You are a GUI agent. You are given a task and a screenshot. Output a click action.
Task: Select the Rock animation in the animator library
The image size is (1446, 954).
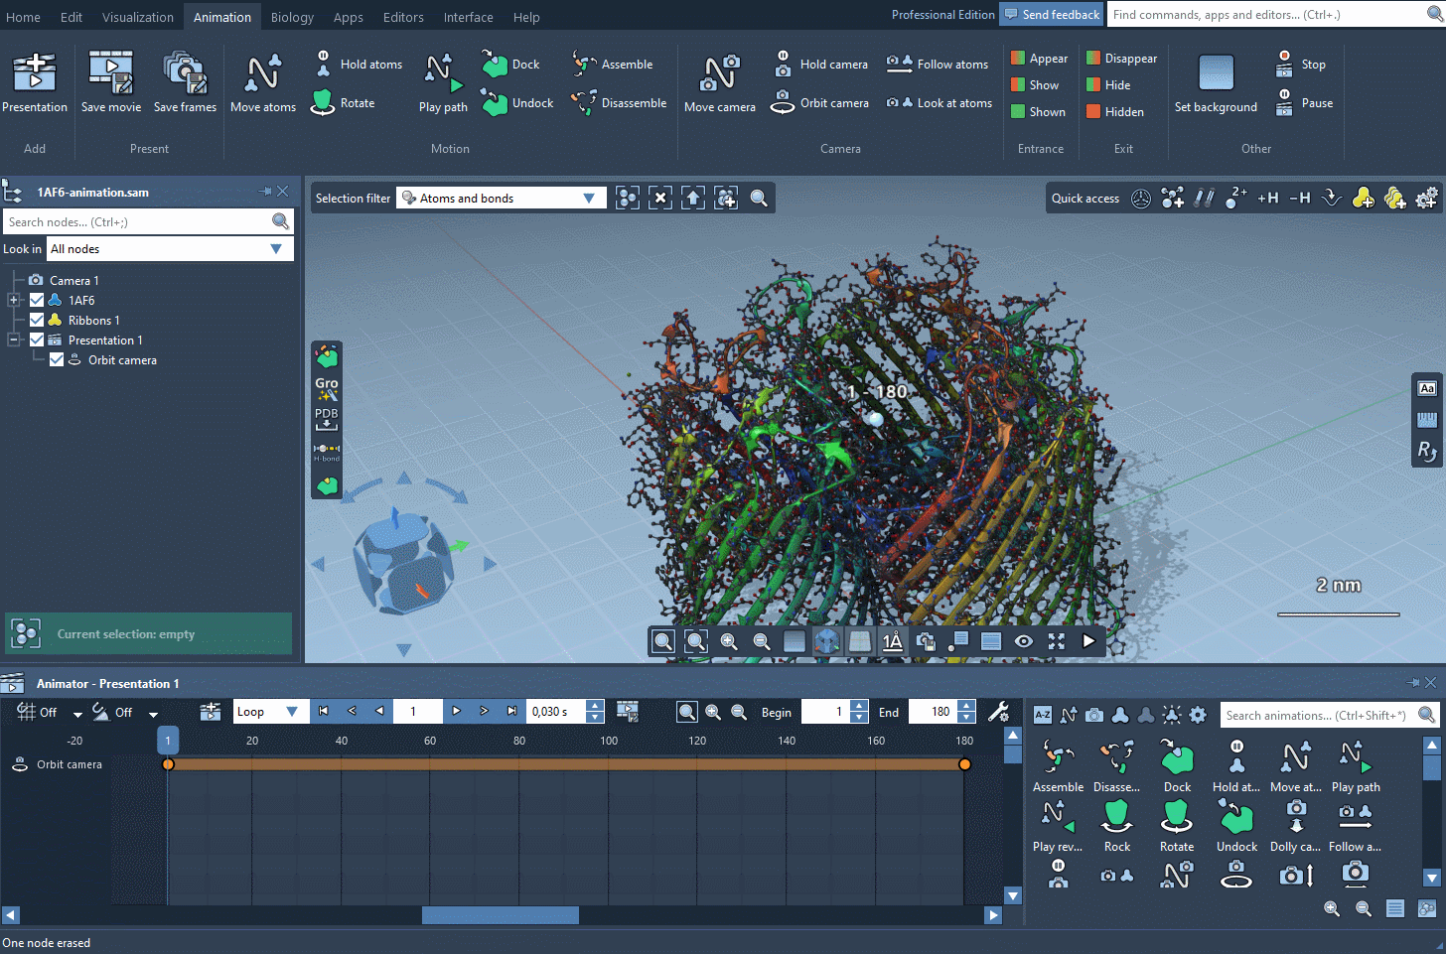(1117, 817)
